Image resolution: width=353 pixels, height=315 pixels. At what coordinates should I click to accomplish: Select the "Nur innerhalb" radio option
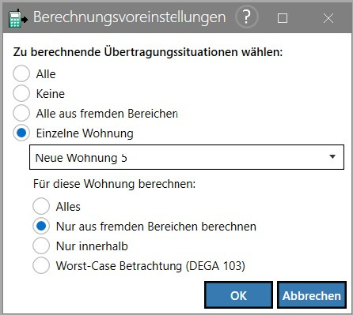tap(41, 246)
